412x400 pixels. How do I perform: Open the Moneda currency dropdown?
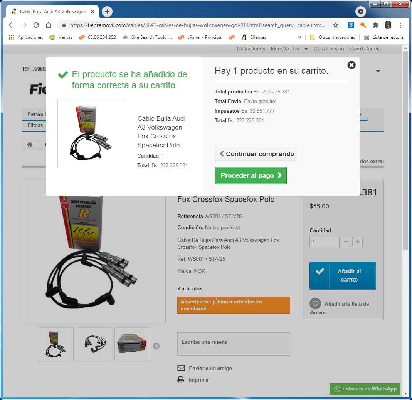click(289, 49)
